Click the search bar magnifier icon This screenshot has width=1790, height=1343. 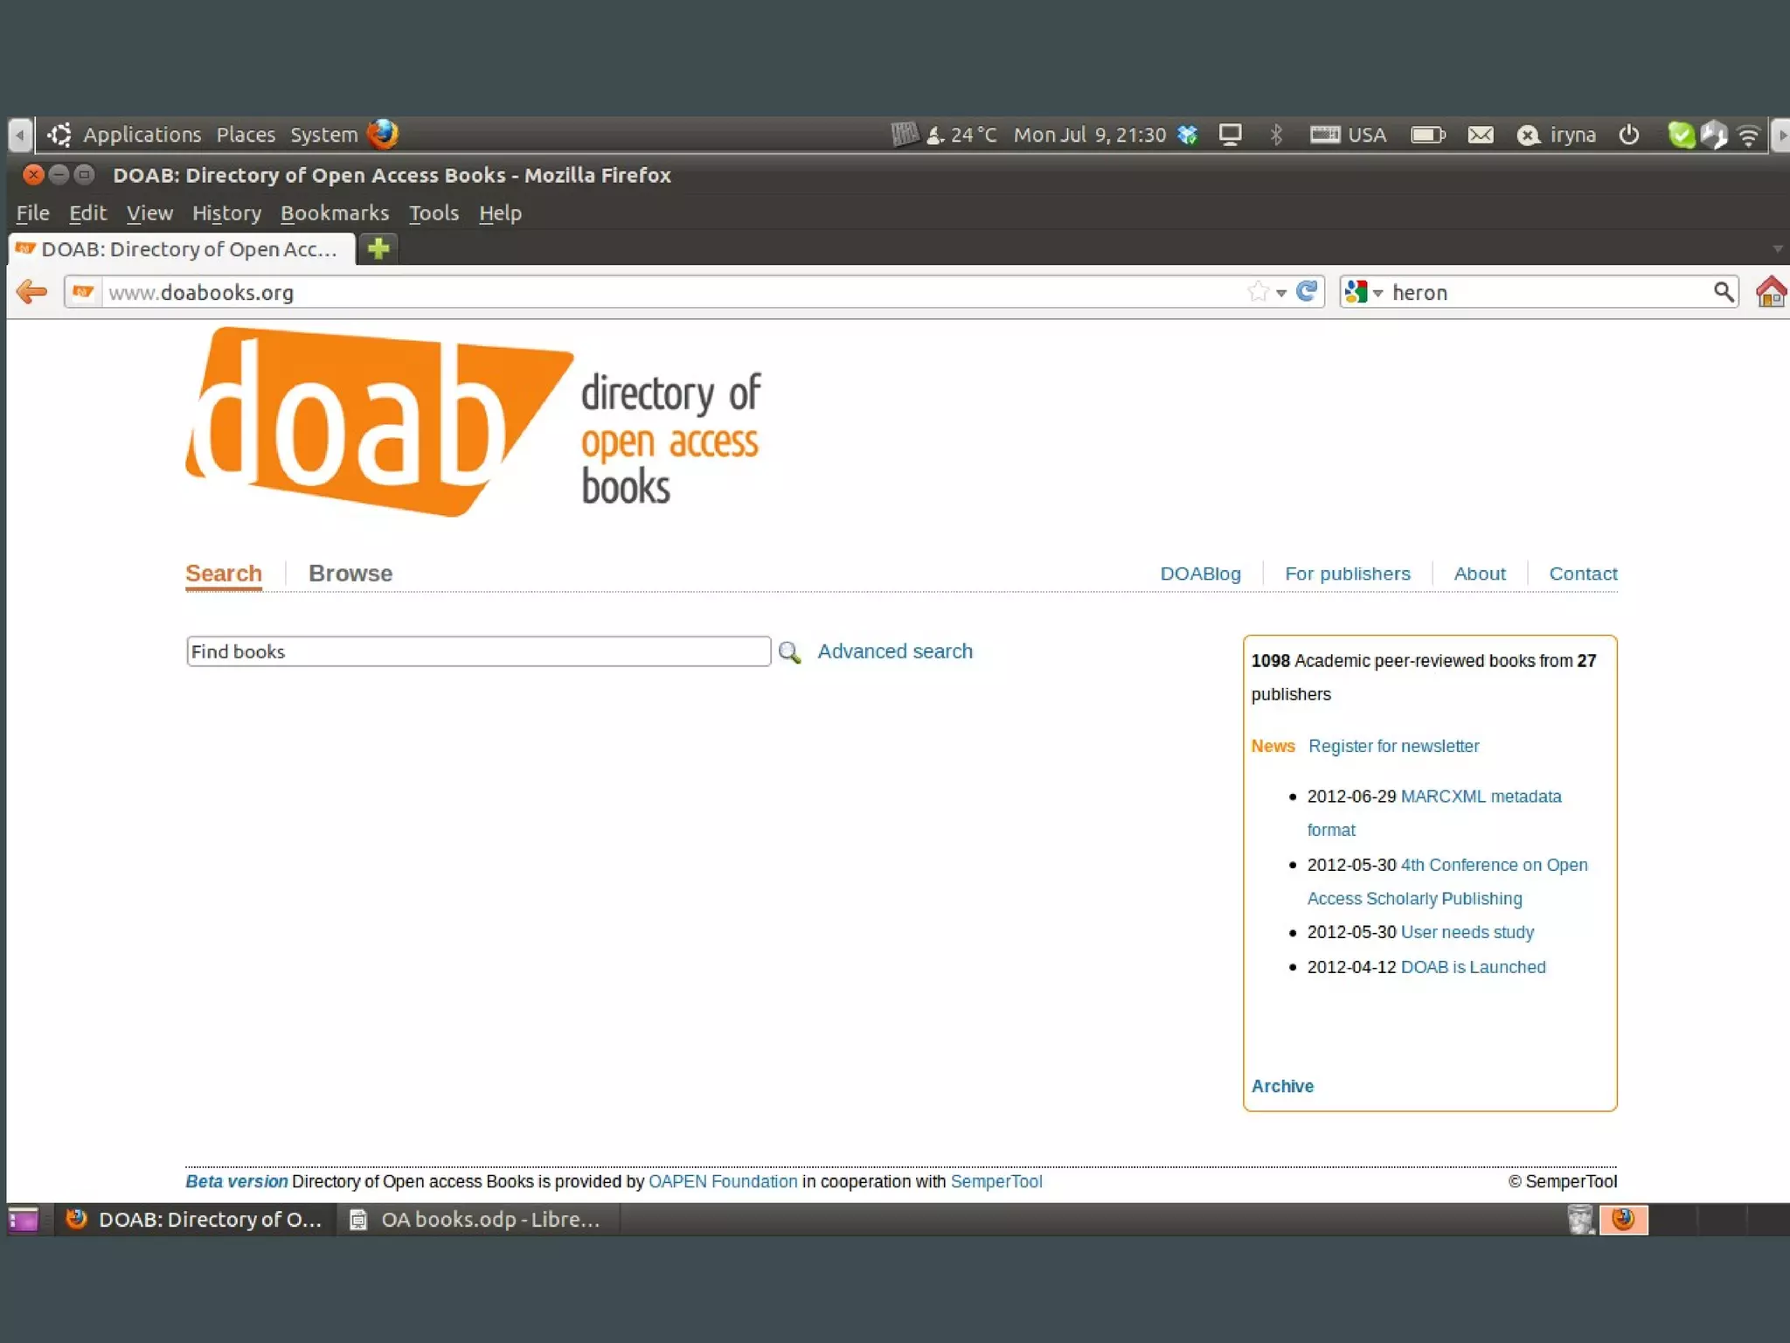pos(1723,291)
